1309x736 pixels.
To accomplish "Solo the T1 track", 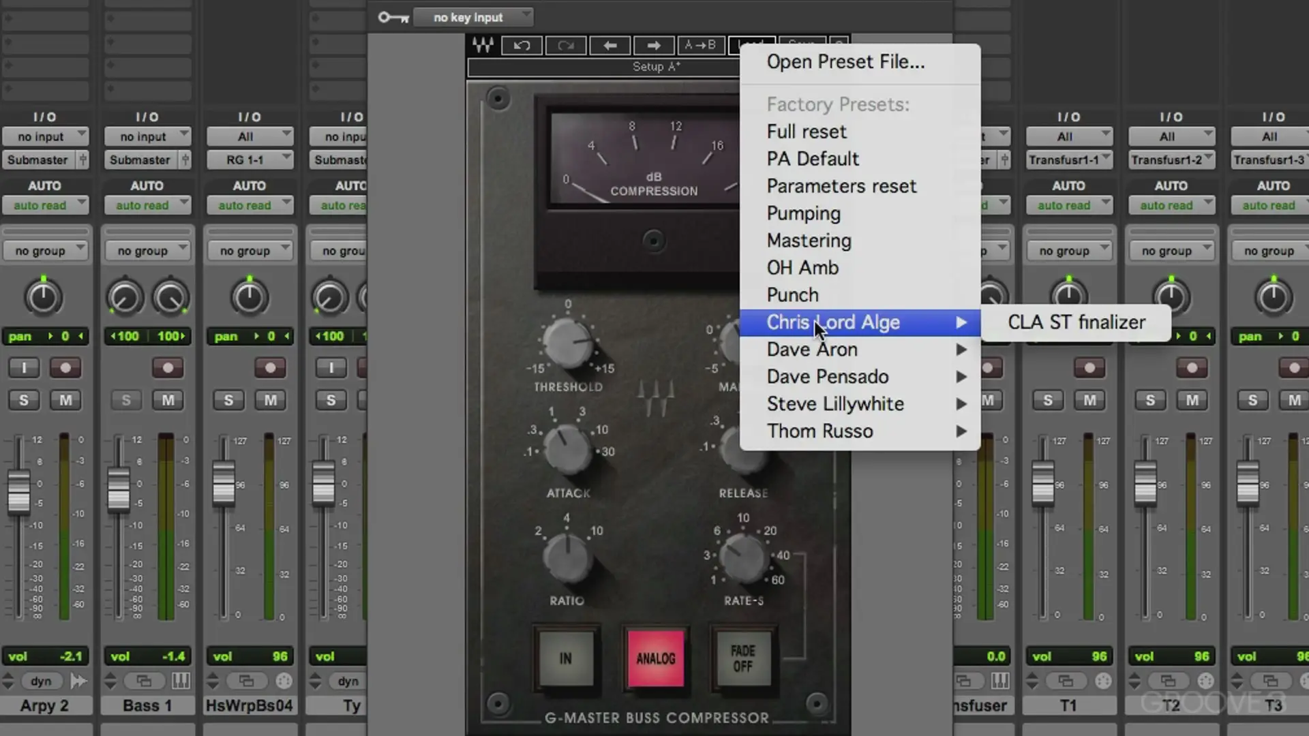I will coord(1048,400).
